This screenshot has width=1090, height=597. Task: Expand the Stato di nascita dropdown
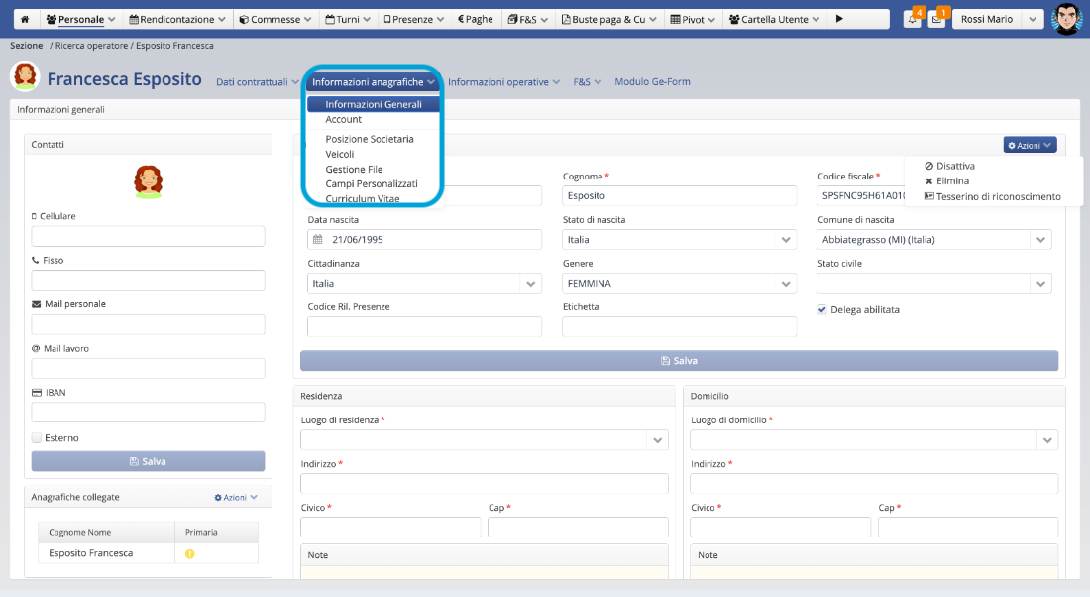(x=786, y=239)
